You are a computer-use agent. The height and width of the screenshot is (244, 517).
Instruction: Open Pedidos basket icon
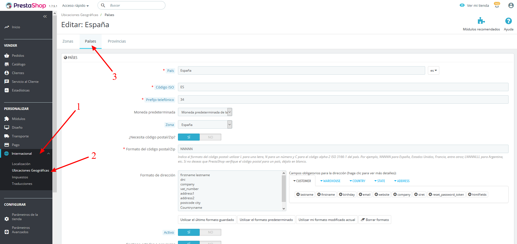point(7,56)
